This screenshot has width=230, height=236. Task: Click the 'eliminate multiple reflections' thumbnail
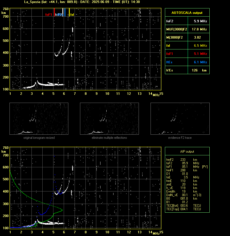click(109, 119)
